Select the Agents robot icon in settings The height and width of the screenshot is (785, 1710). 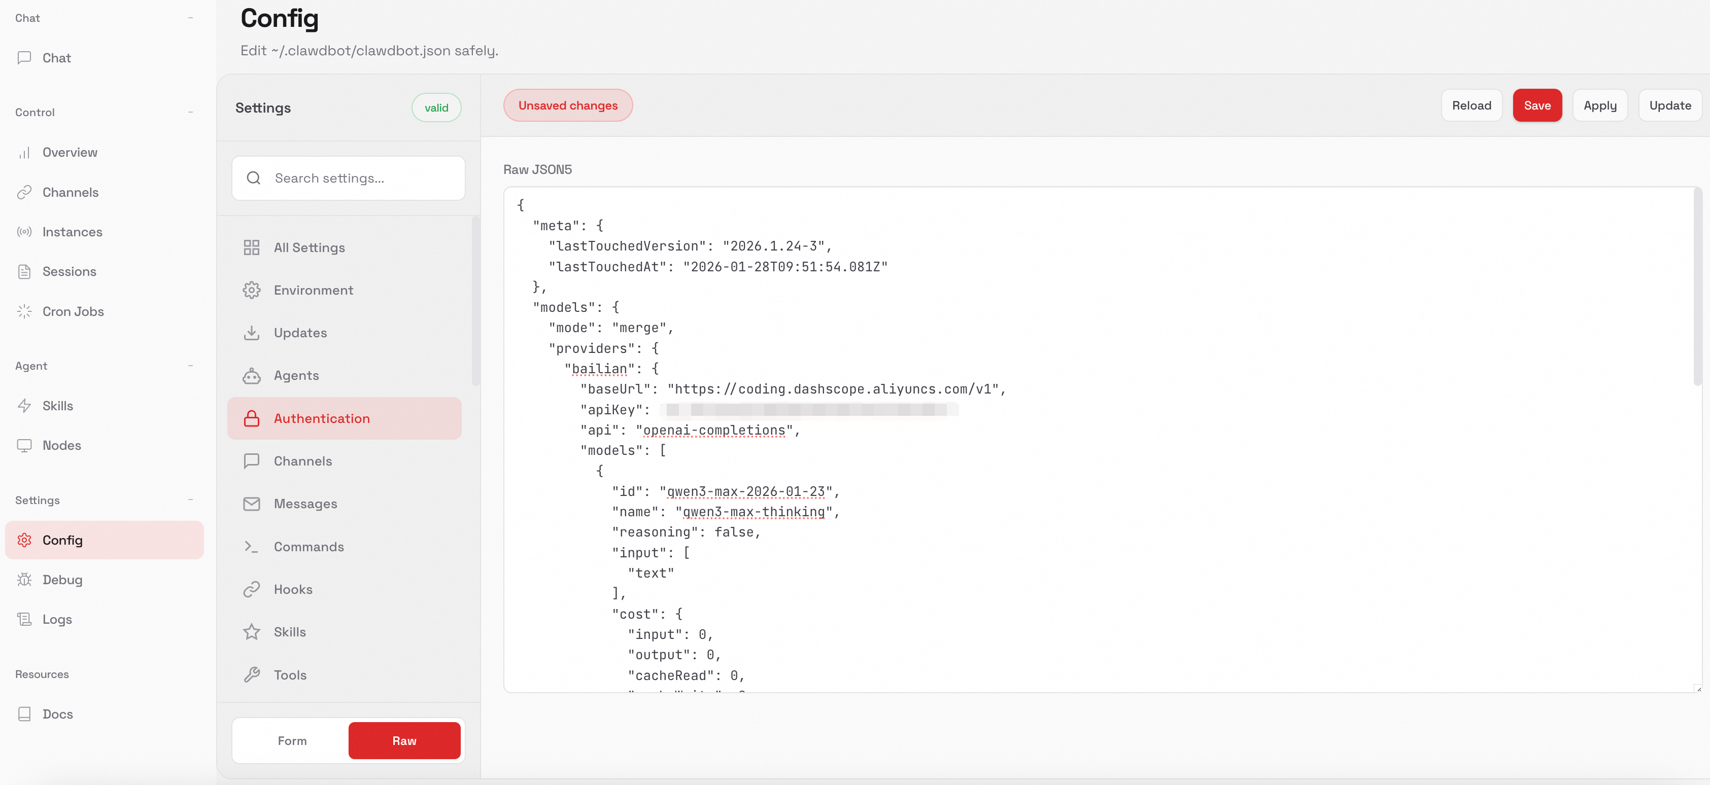point(252,376)
